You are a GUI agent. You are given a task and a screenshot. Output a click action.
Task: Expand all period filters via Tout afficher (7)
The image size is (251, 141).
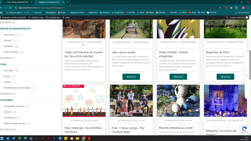pyautogui.click(x=7, y=58)
